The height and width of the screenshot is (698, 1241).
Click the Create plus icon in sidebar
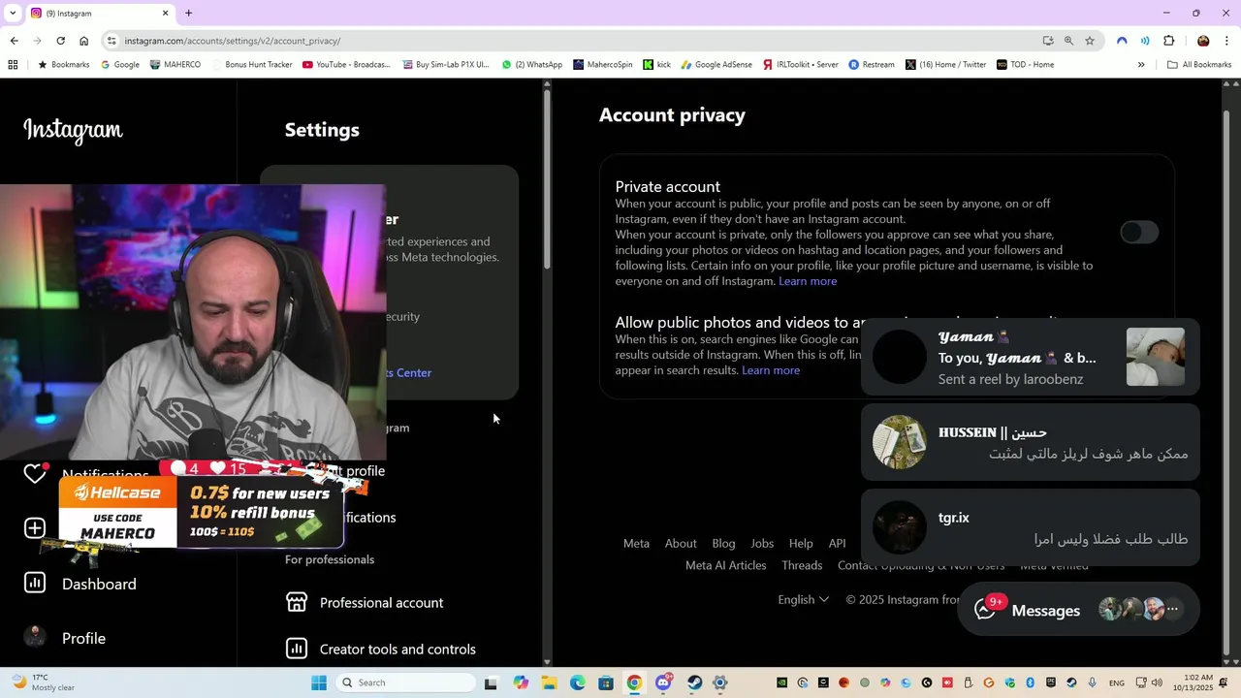(x=35, y=528)
